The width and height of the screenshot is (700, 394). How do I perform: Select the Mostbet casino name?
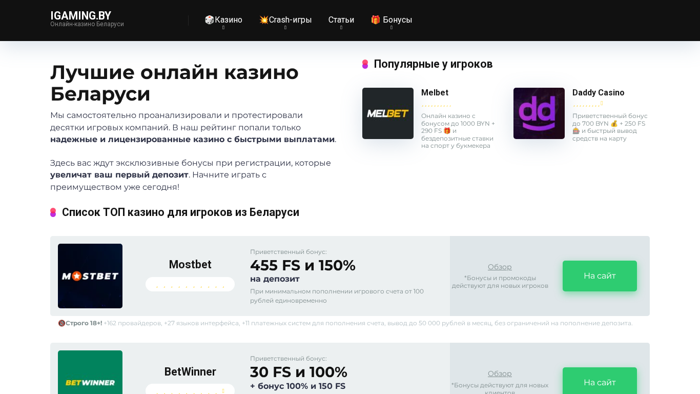[190, 265]
